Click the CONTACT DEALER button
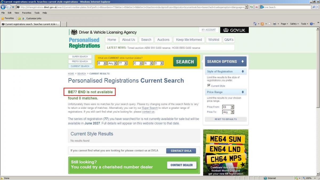This screenshot has width=320, height=180. click(x=182, y=165)
